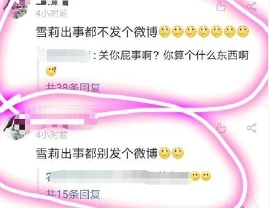269x208 pixels.
Task: Expand the 共38条回复 thread
Action: pyautogui.click(x=73, y=87)
